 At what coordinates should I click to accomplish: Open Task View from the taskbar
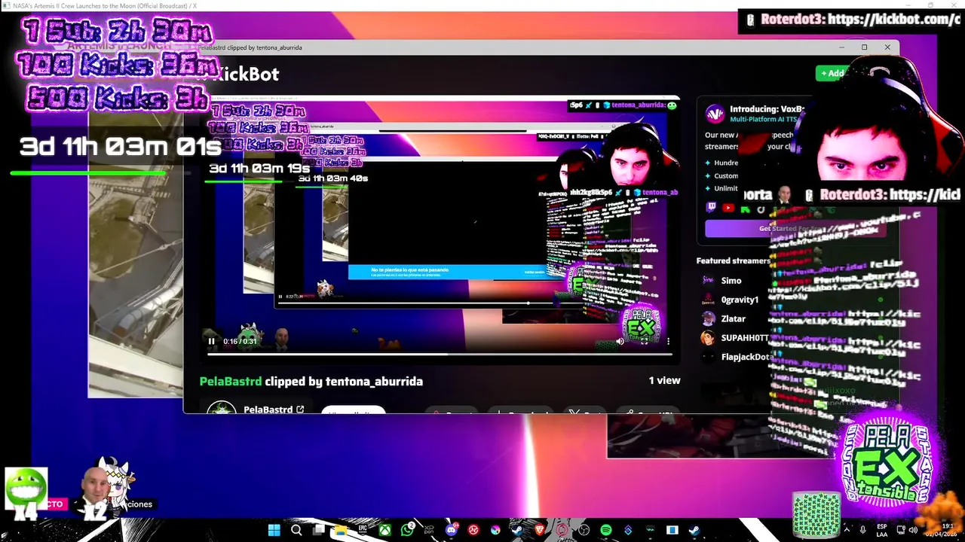(319, 530)
